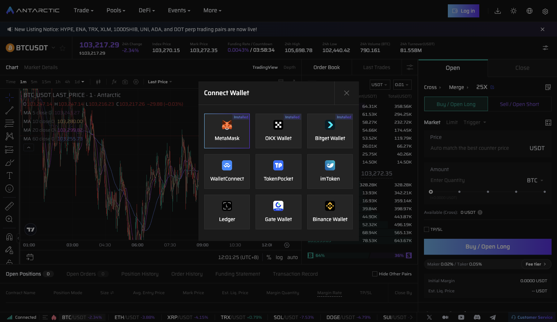The image size is (557, 322).
Task: Toggle percent scale on chart
Action: pos(269,257)
